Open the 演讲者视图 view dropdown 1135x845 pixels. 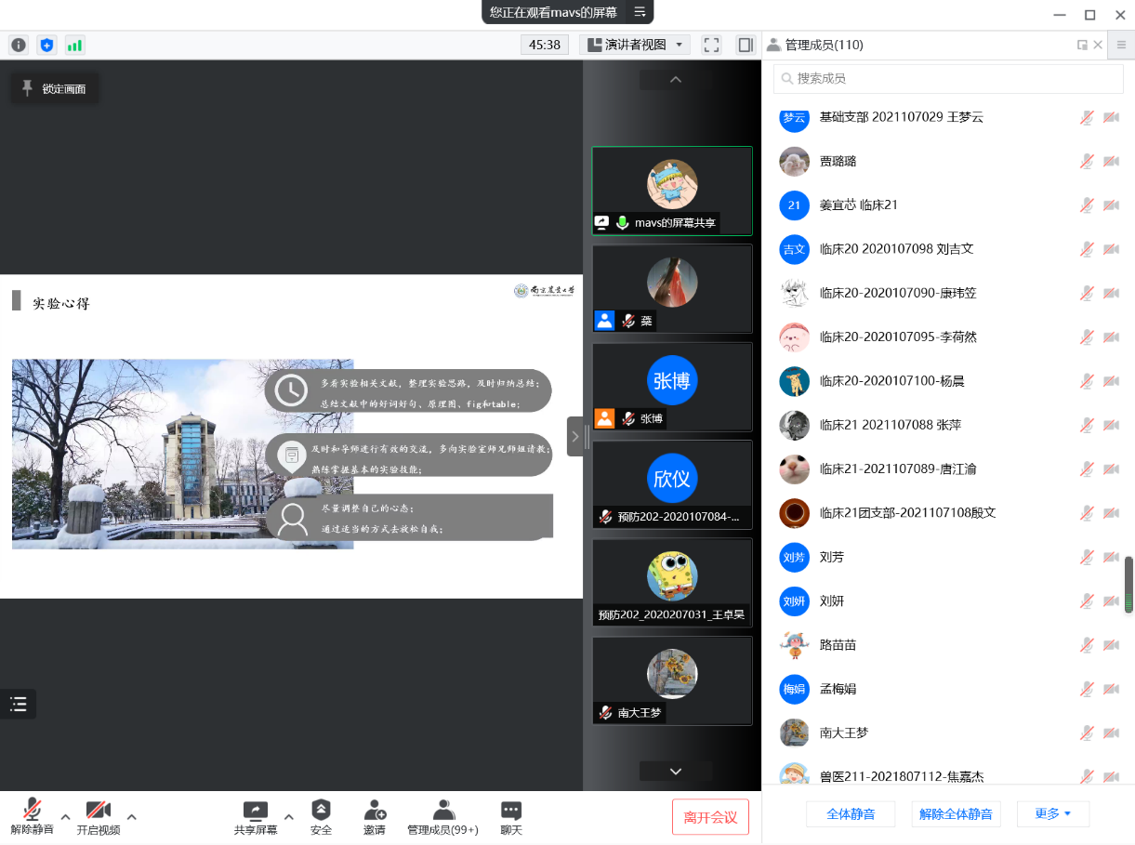click(x=635, y=45)
